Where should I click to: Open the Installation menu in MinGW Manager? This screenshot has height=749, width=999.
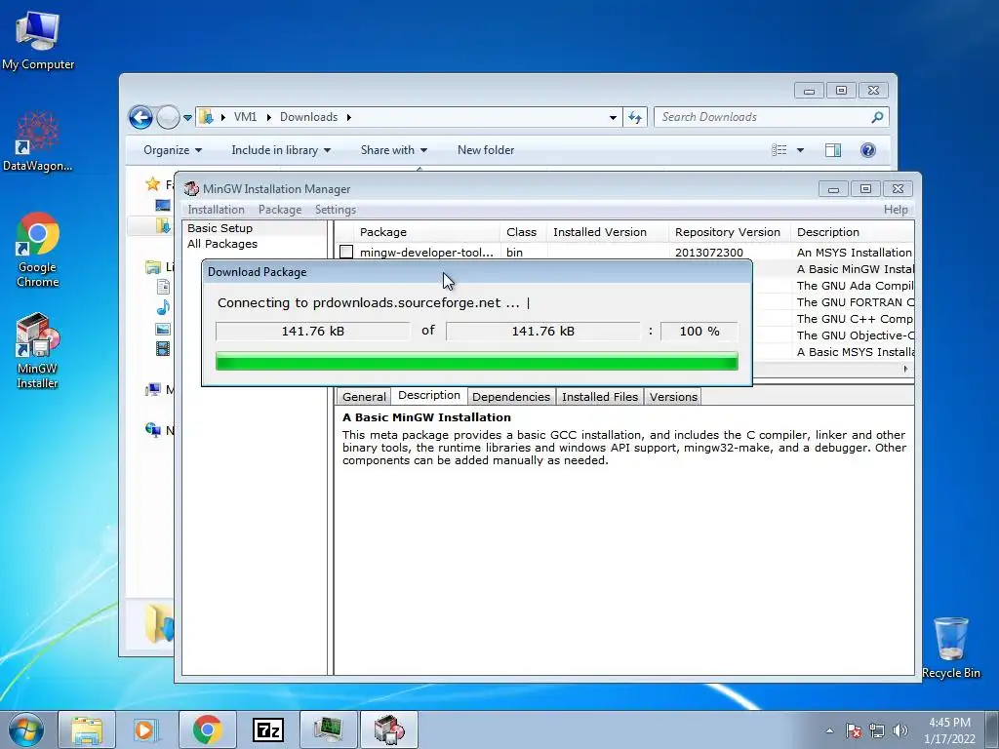click(216, 210)
